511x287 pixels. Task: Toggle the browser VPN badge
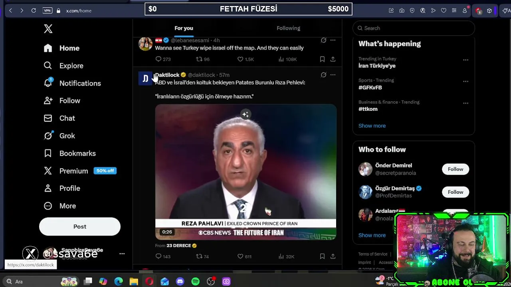pyautogui.click(x=47, y=11)
